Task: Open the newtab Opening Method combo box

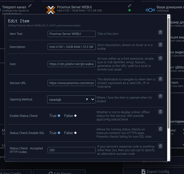Action: tap(71, 100)
